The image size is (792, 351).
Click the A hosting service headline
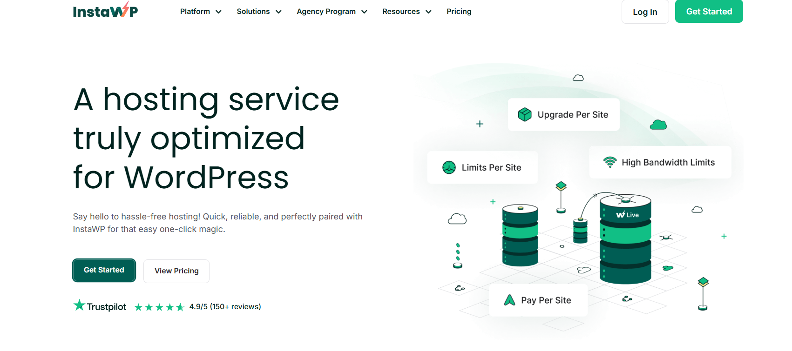pos(206,138)
